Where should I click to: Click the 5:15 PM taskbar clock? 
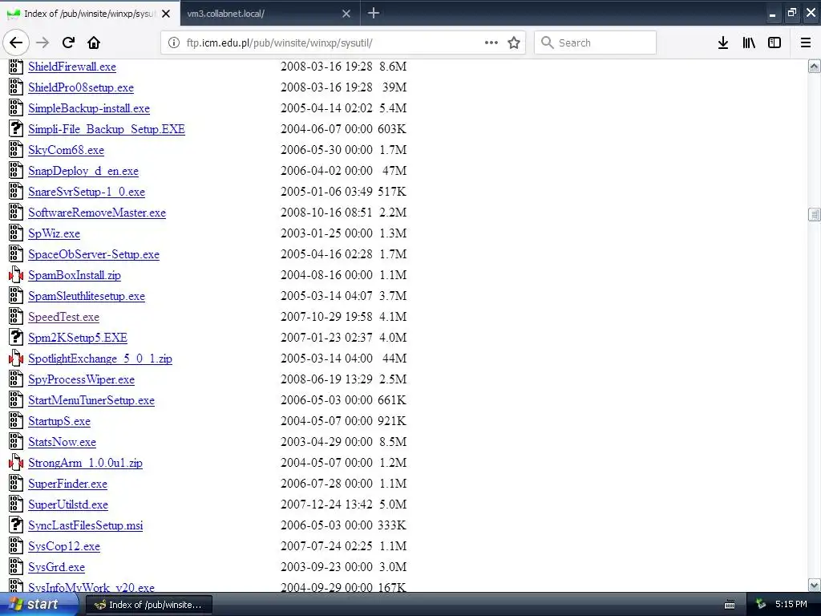point(791,604)
